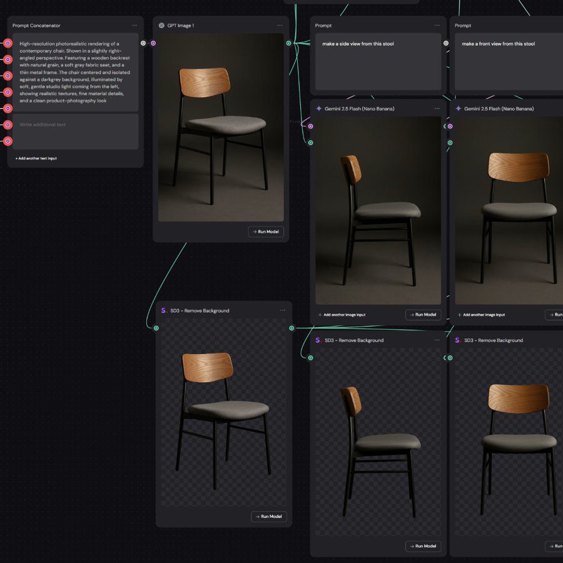
Task: Click the white output port of the side view Prompt
Action: pos(446,43)
